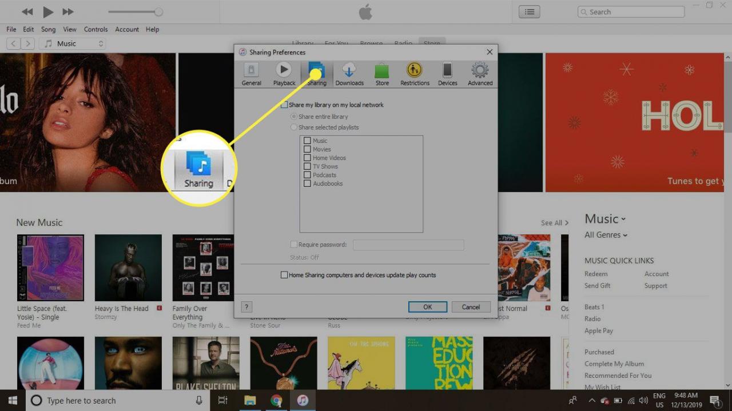Open the Purchased quick link
Viewport: 732px width, 411px height.
pos(599,352)
